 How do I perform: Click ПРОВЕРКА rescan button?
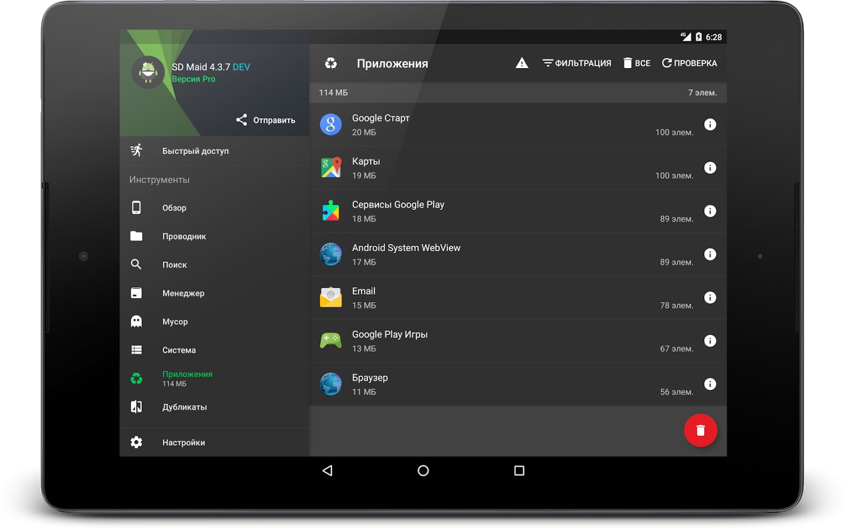pyautogui.click(x=689, y=63)
